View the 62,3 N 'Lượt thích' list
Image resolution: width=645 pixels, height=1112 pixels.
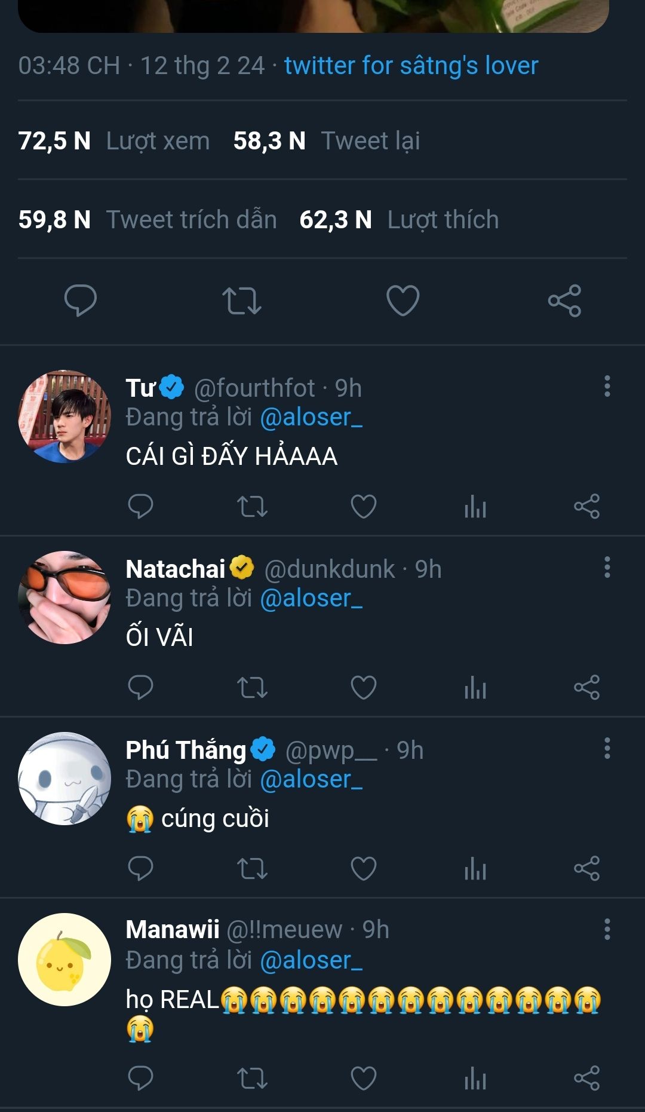coord(398,220)
